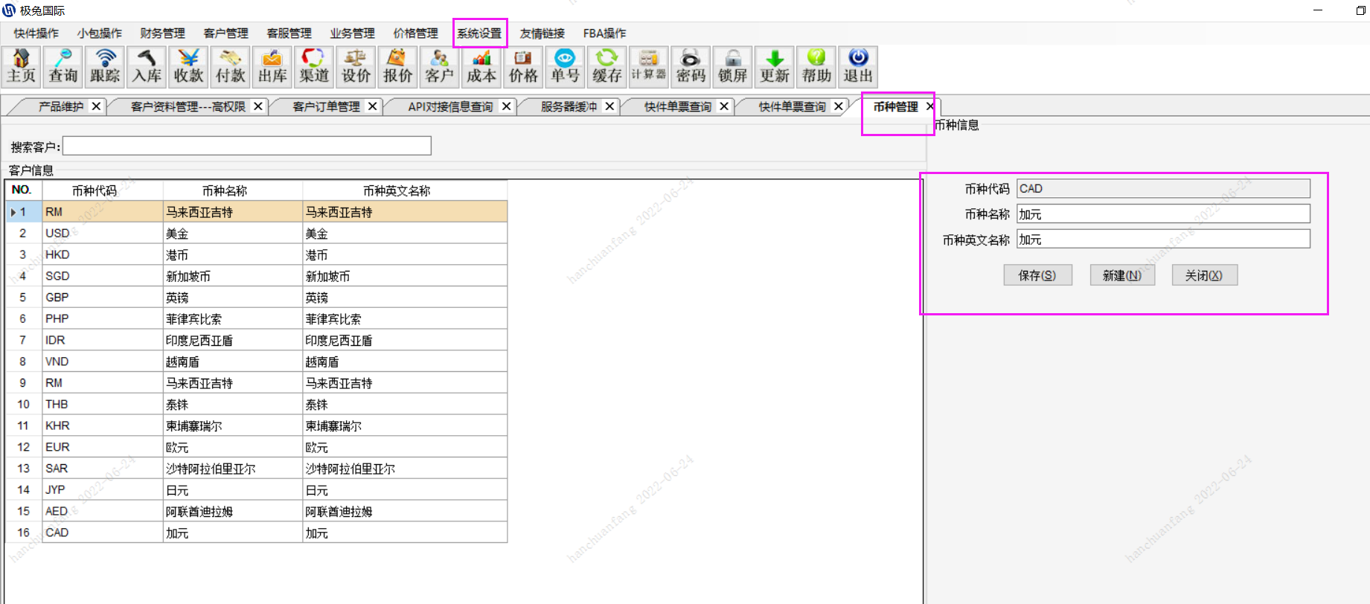The height and width of the screenshot is (604, 1370).
Task: Launch the 计算器 calculator icon
Action: (648, 67)
